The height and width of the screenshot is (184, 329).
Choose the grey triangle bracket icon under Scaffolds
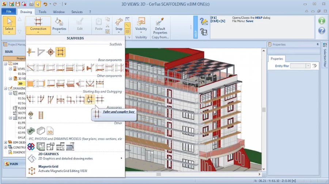click(41, 52)
